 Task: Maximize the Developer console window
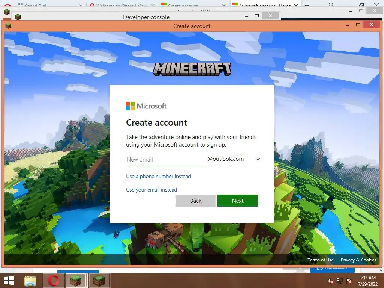[x=257, y=16]
